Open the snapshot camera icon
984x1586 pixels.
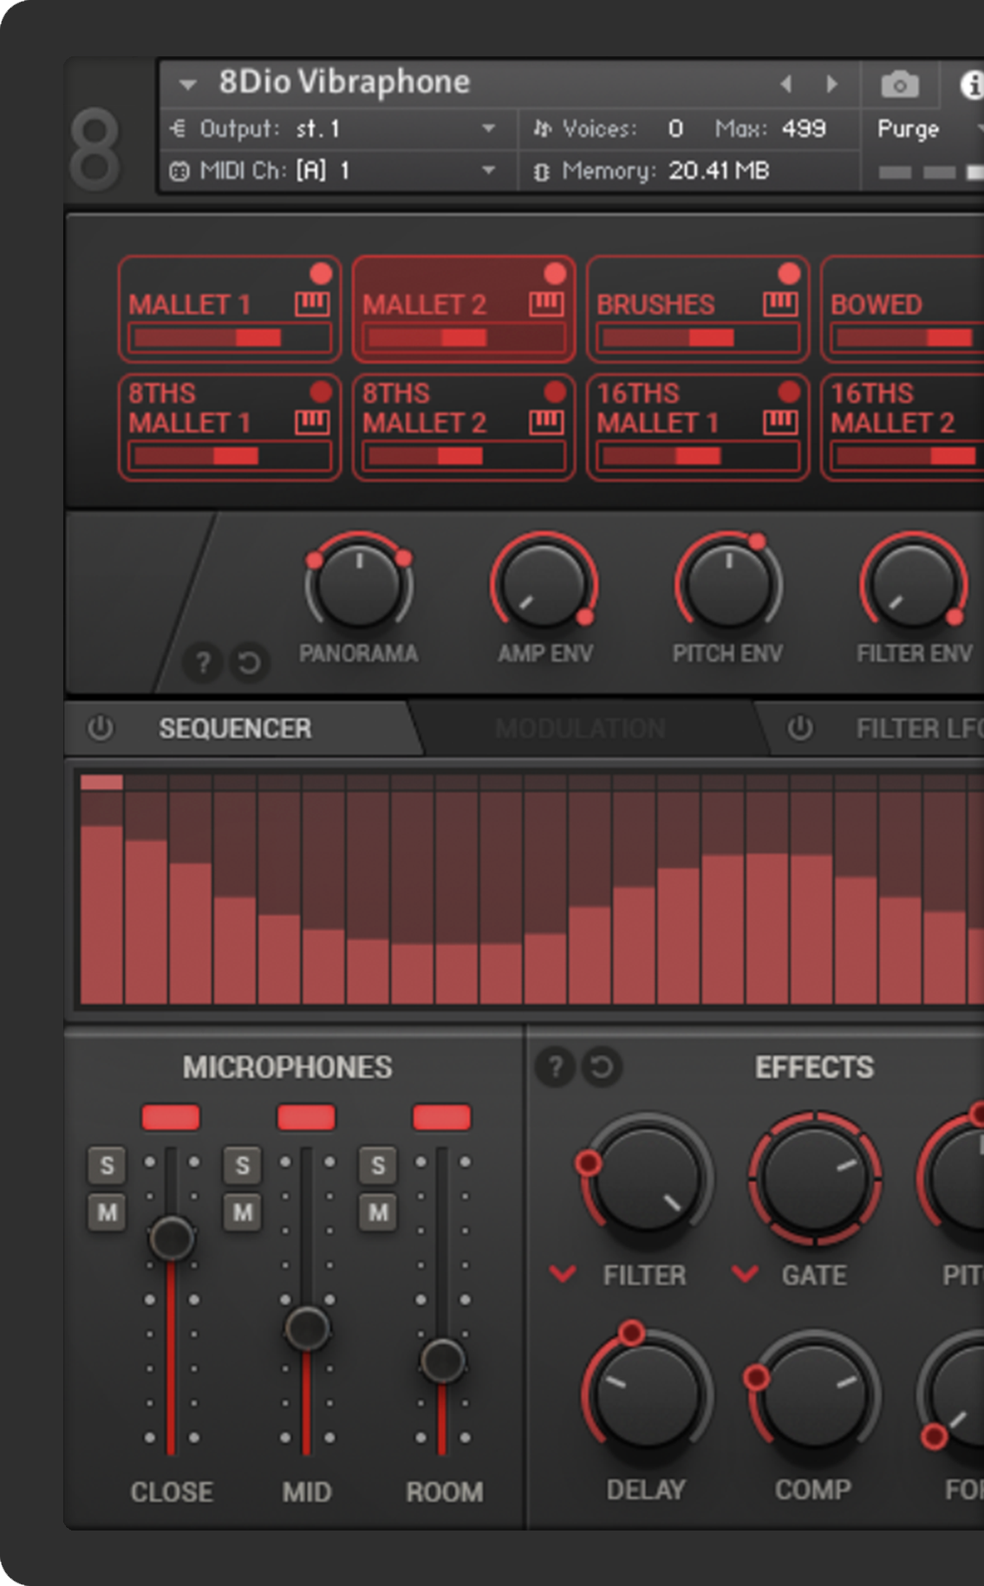click(x=900, y=85)
